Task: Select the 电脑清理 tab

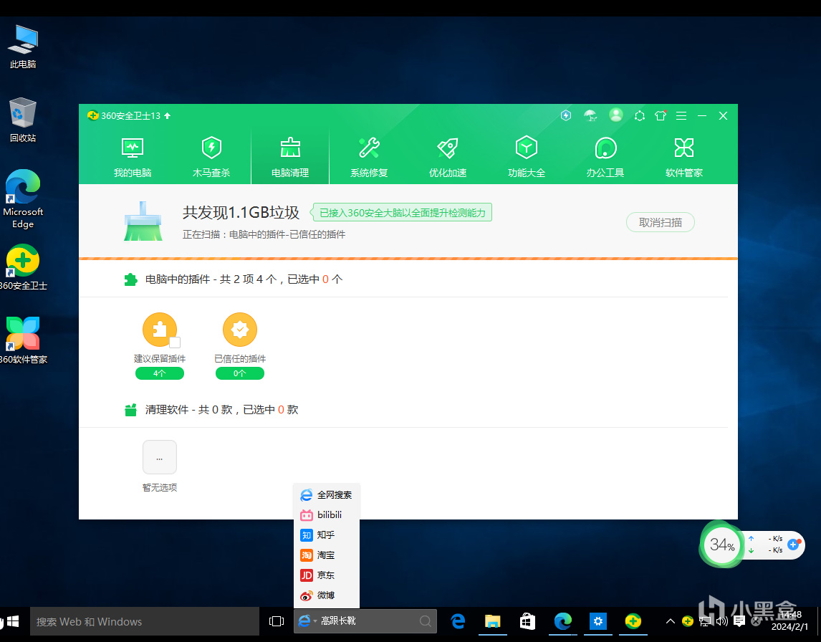Action: point(290,157)
